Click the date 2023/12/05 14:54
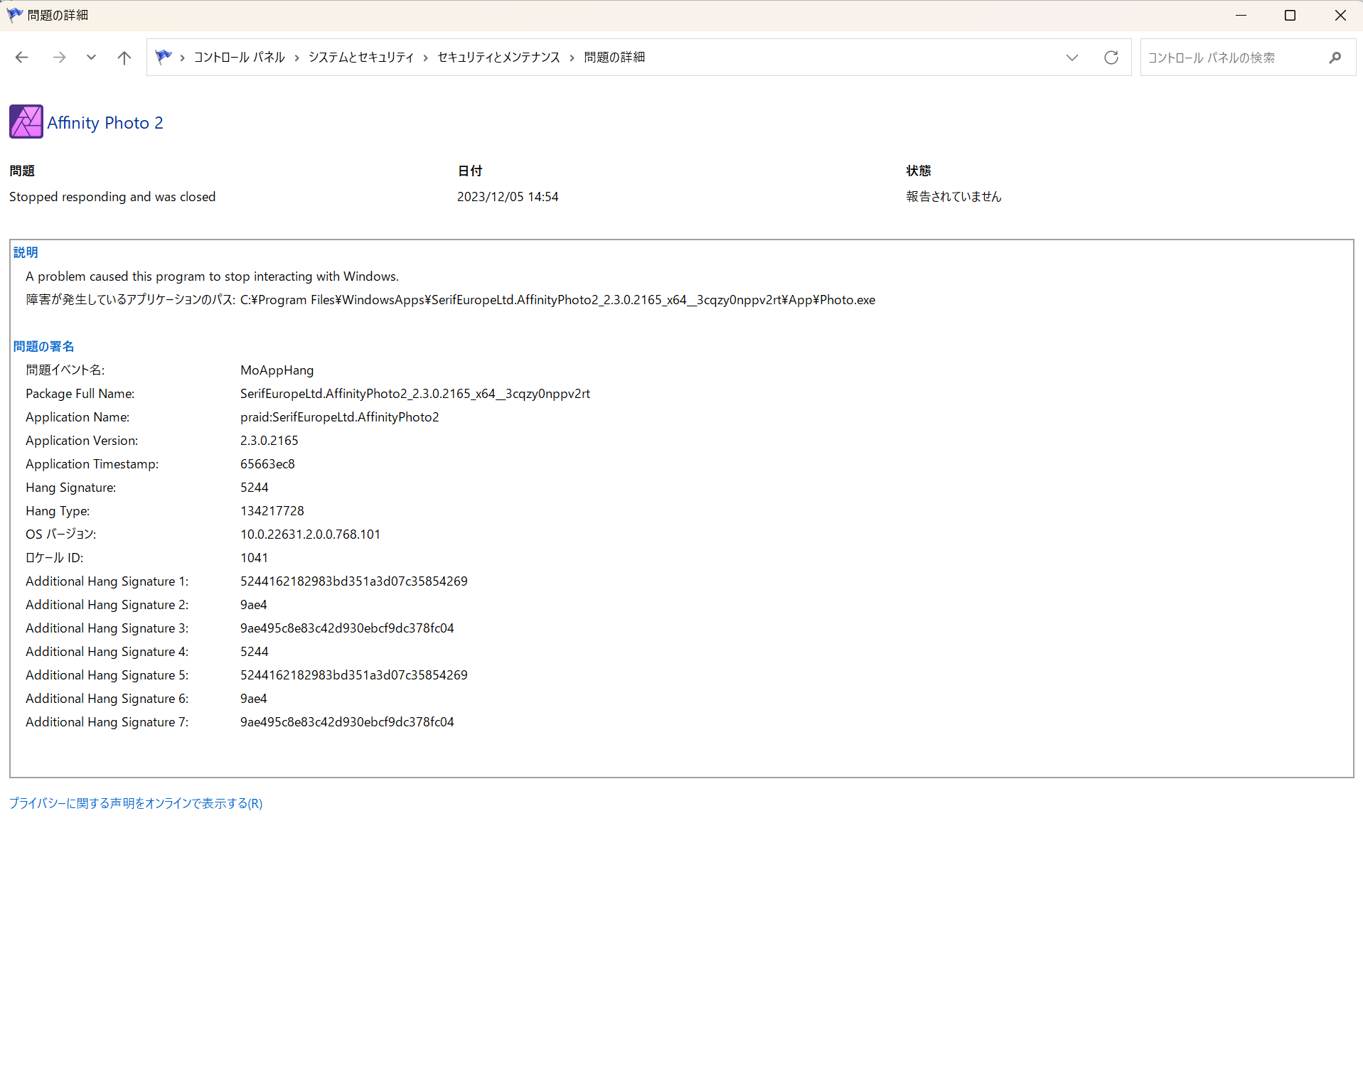 tap(508, 197)
